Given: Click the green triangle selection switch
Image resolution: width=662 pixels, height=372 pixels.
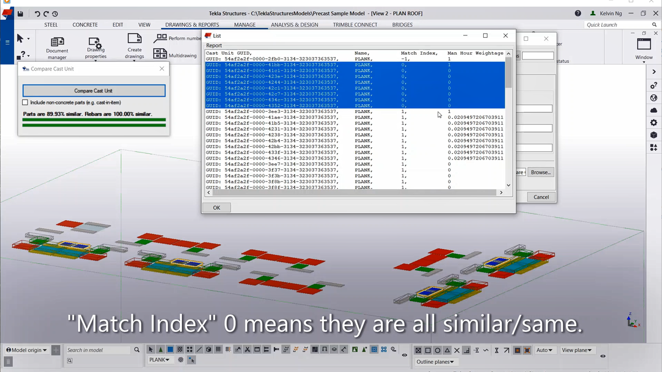Looking at the screenshot, I should 160,350.
